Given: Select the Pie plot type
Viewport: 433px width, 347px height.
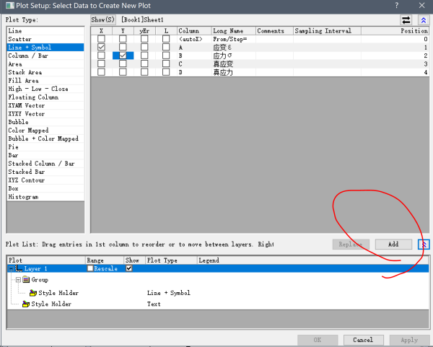Looking at the screenshot, I should [45, 147].
